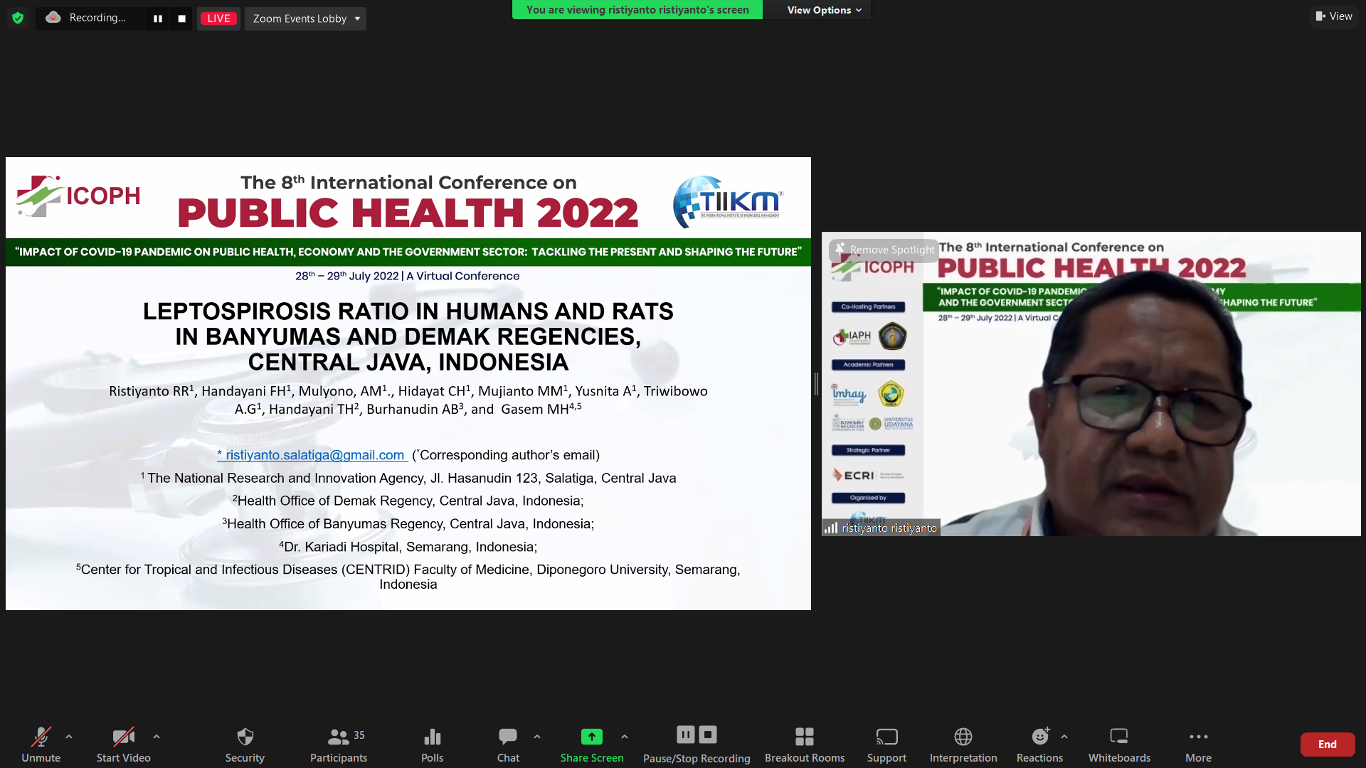
Task: Click the green 'You are viewing' screen share banner
Action: [637, 10]
